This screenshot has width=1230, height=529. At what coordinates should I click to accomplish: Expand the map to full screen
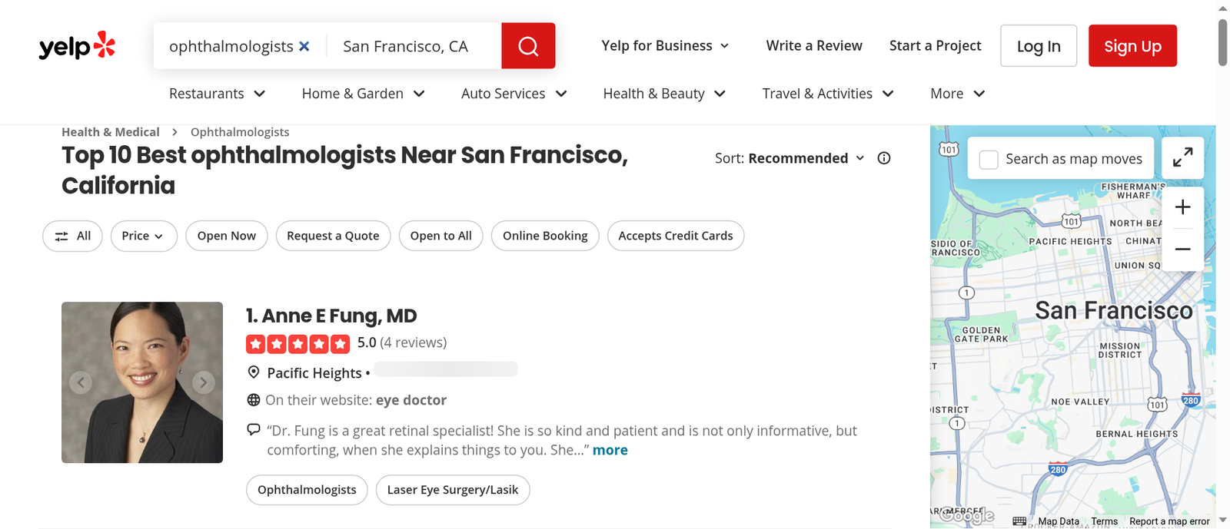[x=1182, y=157]
